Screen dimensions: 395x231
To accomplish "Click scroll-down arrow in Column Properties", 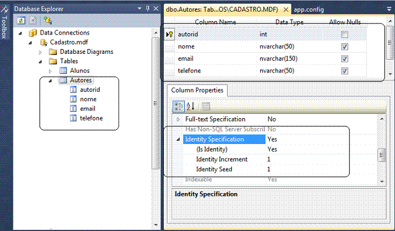I will tap(382, 181).
